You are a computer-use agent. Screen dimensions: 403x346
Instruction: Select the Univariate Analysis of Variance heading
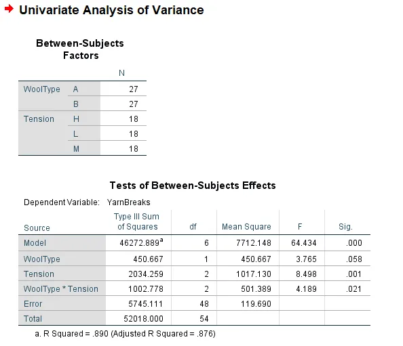(x=111, y=10)
